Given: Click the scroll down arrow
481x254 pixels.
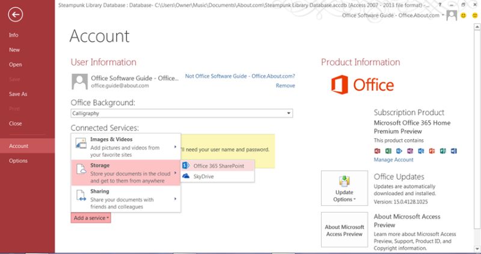Looking at the screenshot, I should click(477, 249).
